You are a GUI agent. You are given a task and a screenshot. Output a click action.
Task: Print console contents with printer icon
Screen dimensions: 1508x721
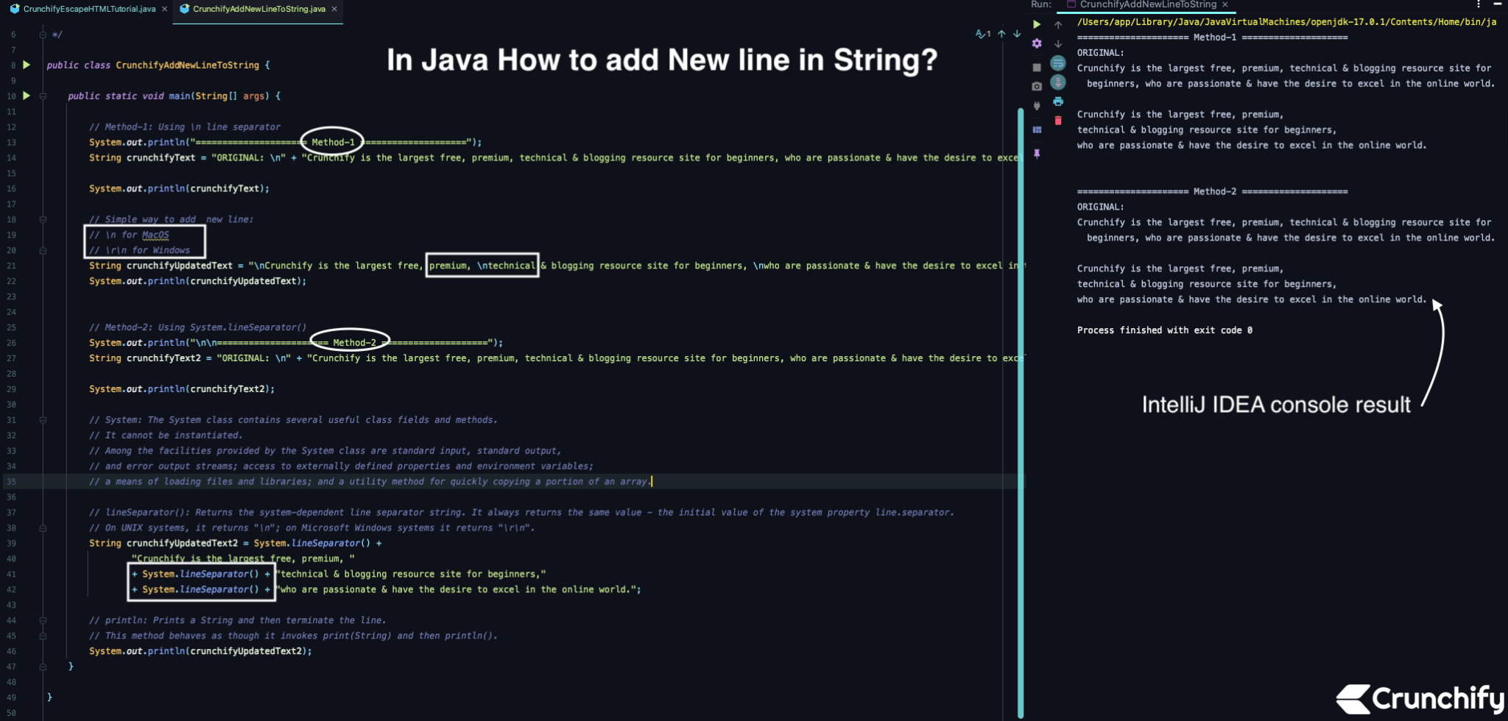tap(1058, 102)
